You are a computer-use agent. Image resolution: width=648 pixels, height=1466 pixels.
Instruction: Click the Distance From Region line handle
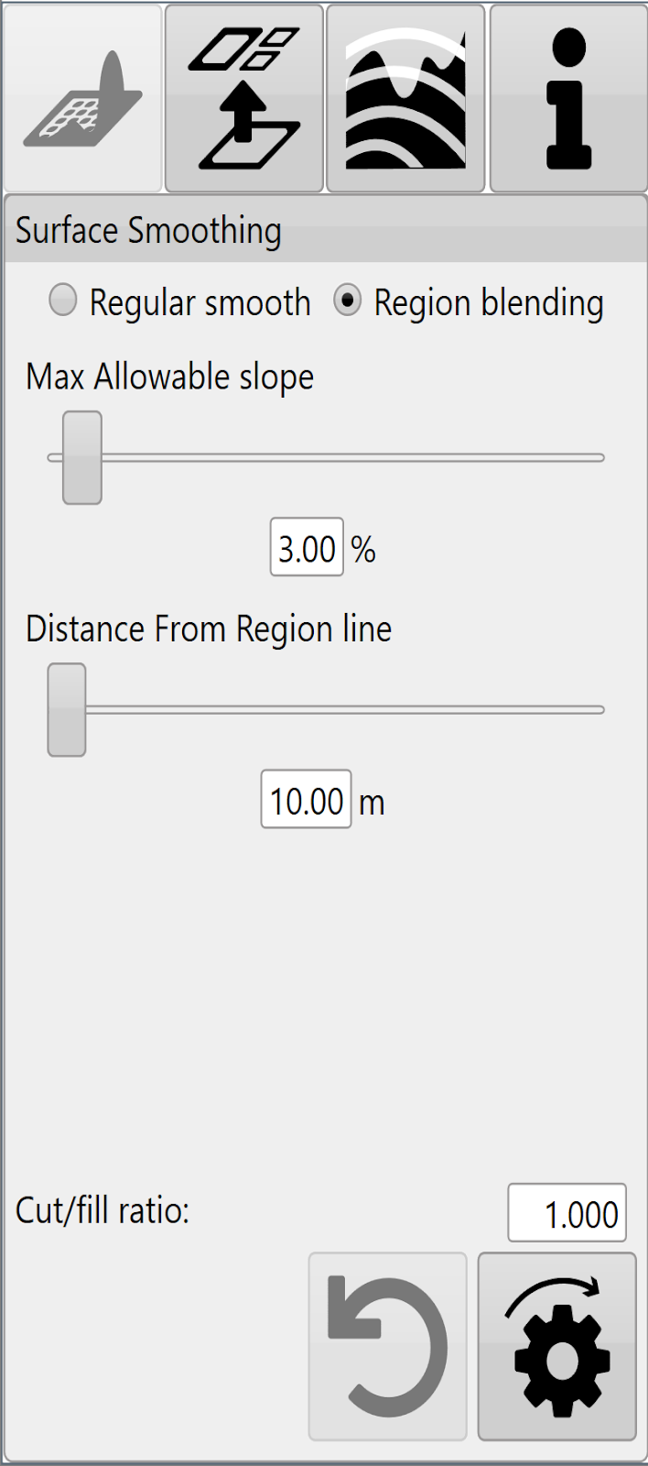[x=67, y=709]
